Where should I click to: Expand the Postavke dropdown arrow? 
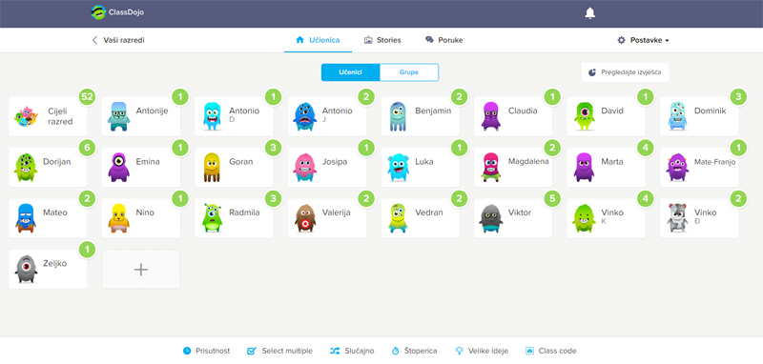667,41
